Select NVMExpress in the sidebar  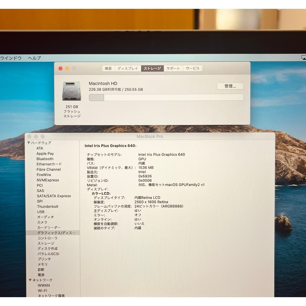tap(48, 180)
